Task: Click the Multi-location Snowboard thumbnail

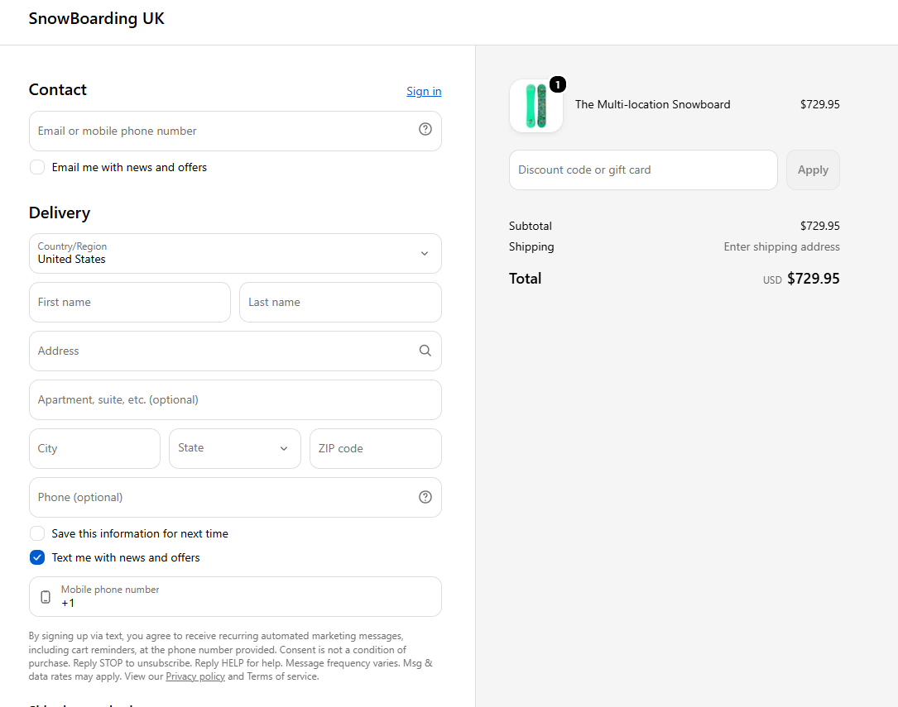Action: point(536,106)
